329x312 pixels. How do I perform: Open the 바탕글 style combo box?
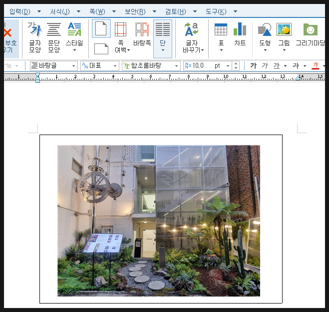coord(54,66)
